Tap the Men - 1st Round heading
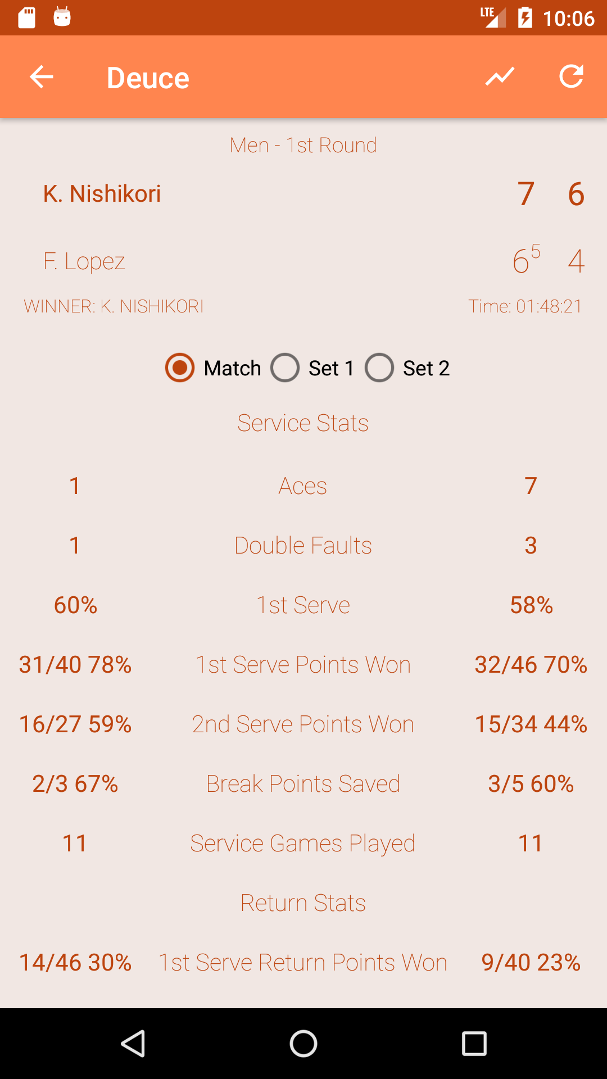 [303, 146]
